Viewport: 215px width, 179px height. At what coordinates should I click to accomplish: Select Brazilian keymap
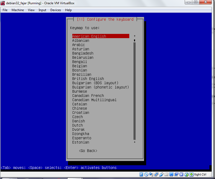[82, 74]
